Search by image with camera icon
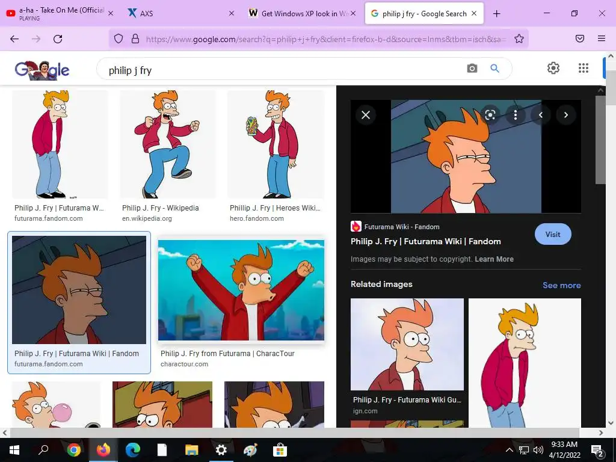 [472, 69]
